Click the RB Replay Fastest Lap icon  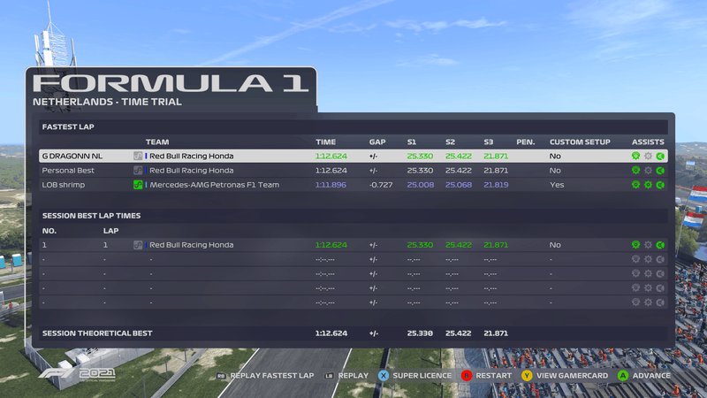click(221, 376)
